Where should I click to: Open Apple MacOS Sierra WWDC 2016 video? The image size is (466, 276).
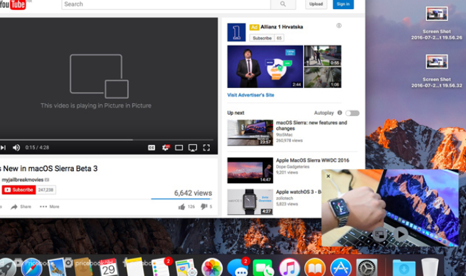tap(312, 161)
